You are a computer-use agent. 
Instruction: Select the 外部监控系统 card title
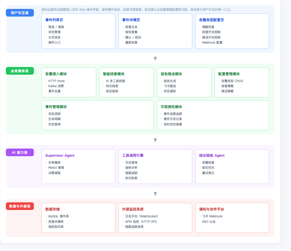(133, 209)
